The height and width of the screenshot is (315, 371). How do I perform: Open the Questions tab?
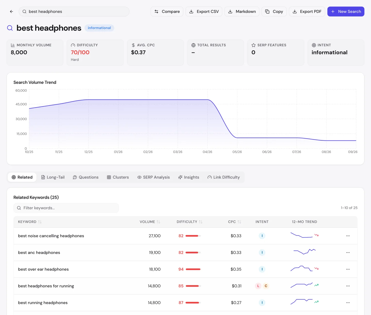(86, 177)
